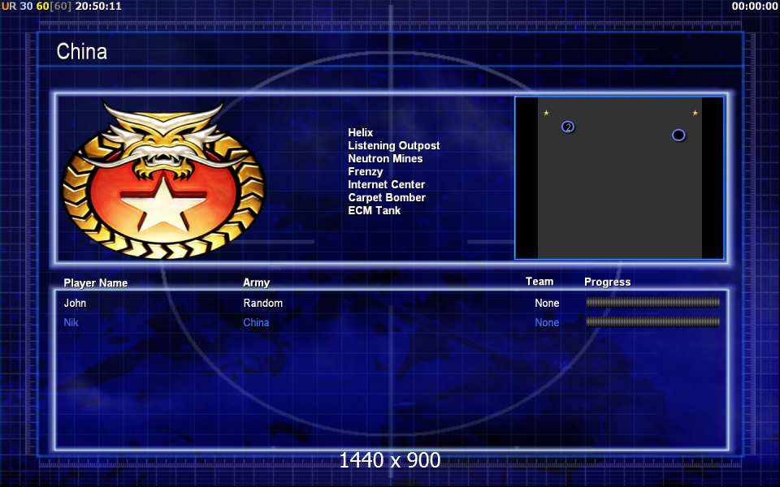Click the China dragon faction emblem

coord(163,180)
